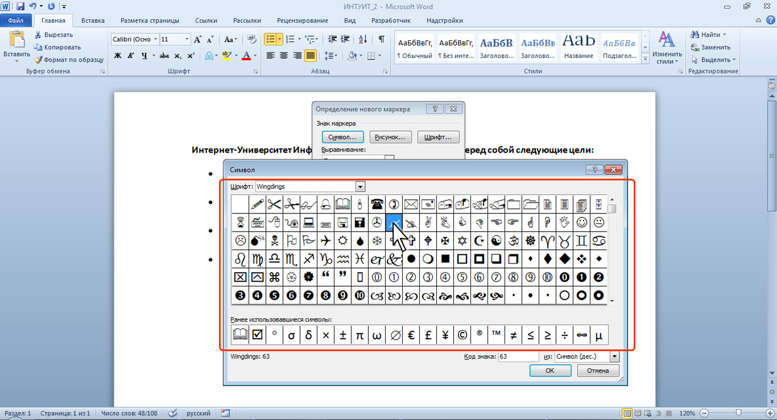Pick the airplane symbol
This screenshot has height=420, width=777.
(x=326, y=240)
